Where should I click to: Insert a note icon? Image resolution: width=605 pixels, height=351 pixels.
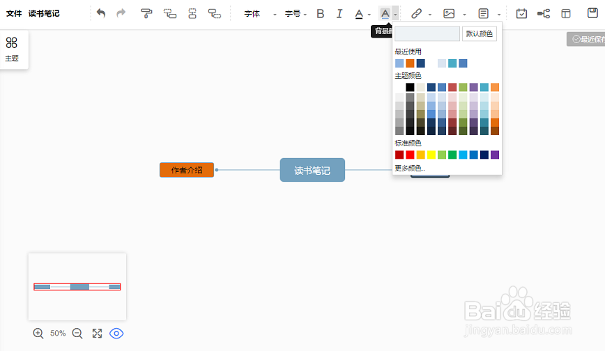[483, 13]
